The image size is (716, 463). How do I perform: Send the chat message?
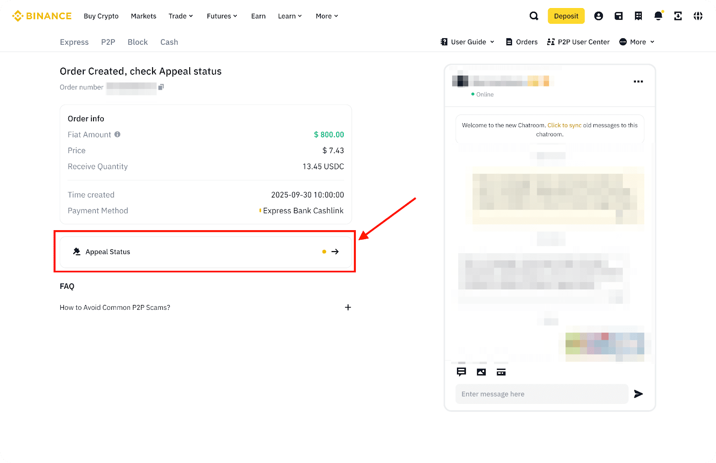pyautogui.click(x=639, y=394)
